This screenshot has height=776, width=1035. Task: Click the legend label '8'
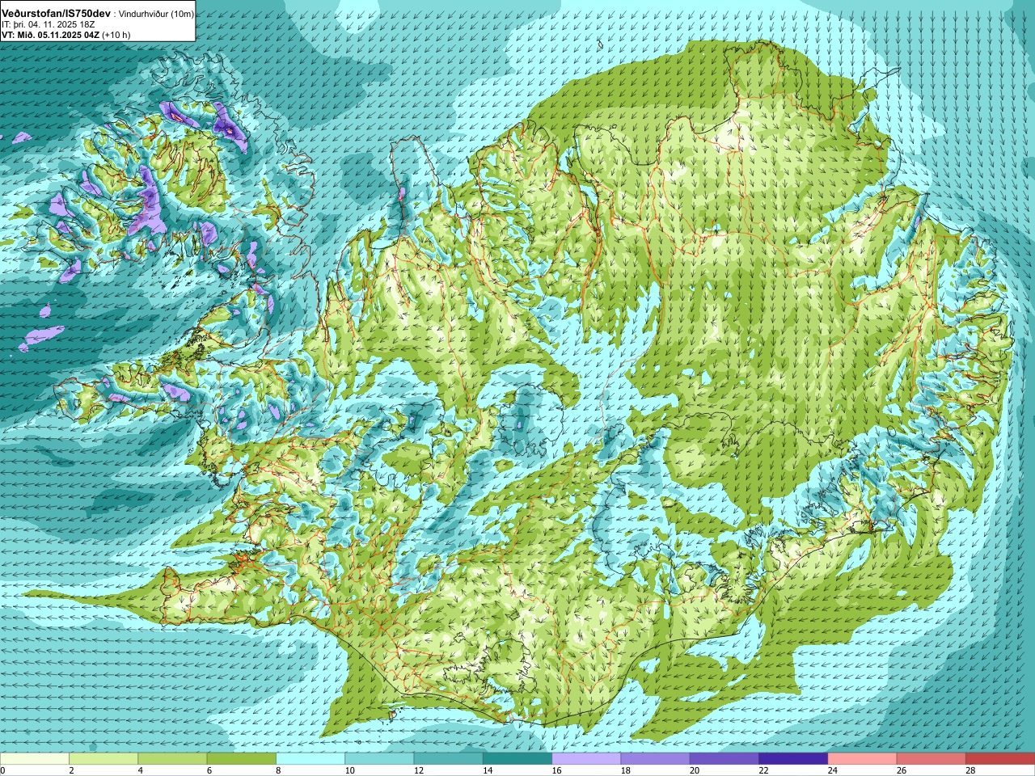click(x=280, y=770)
